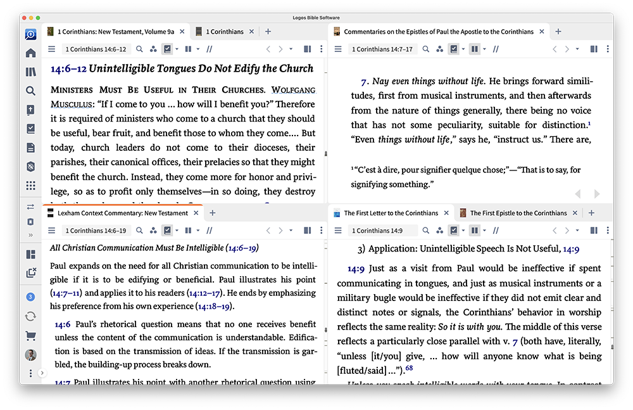Viewport: 633px width, 410px height.
Task: Click the Search magnifier in the left sidebar
Action: point(30,91)
